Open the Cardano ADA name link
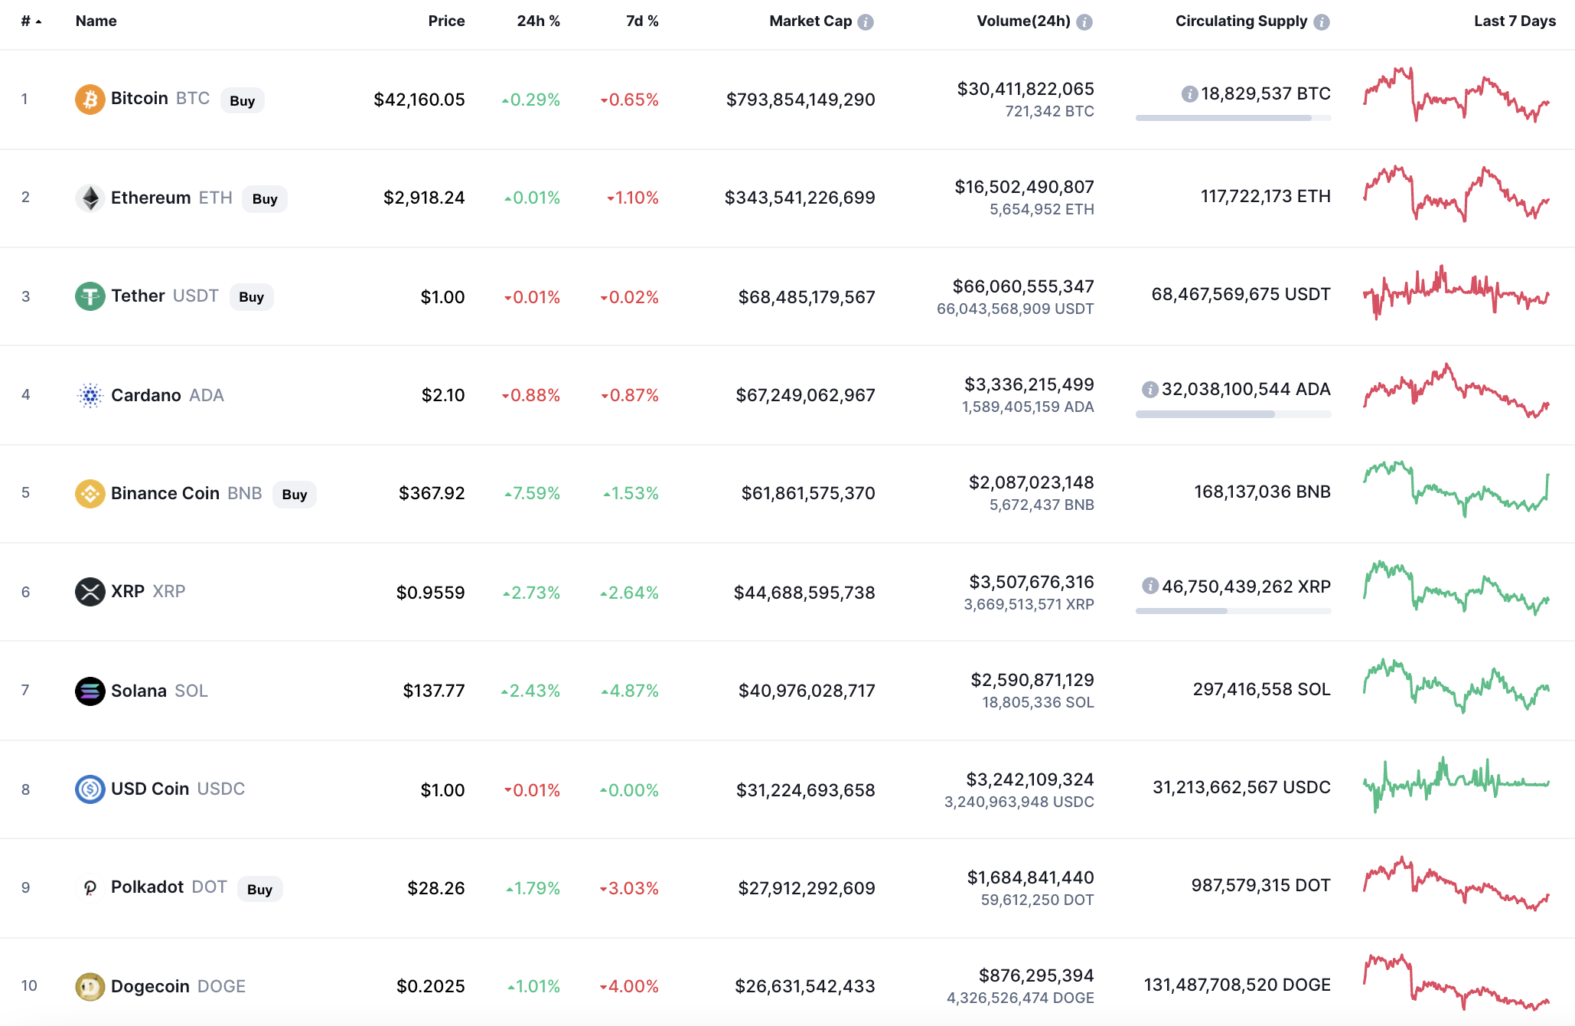This screenshot has width=1575, height=1026. coord(168,395)
